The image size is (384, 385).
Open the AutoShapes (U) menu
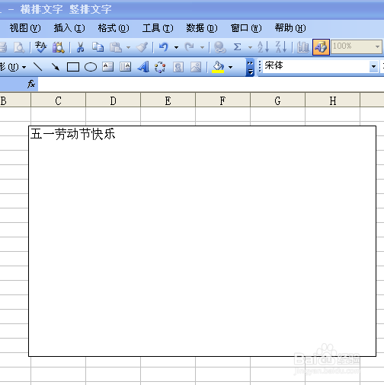(13, 67)
